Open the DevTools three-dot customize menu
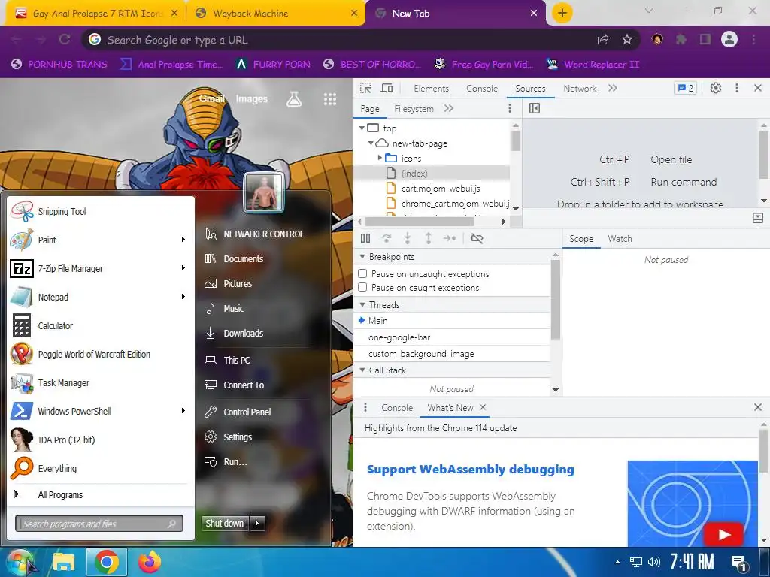The image size is (770, 577). (737, 89)
